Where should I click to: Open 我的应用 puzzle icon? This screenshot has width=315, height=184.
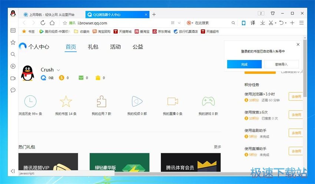tap(102, 101)
